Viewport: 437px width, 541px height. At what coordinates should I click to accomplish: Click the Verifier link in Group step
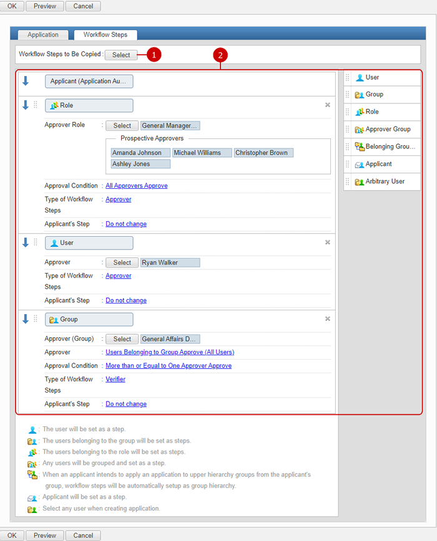tap(115, 379)
